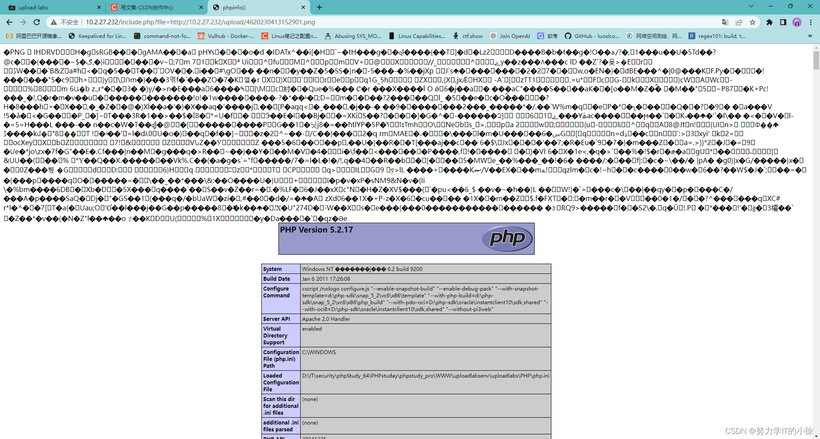This screenshot has width=820, height=439.
Task: Click the Loaded Configuration File path value
Action: tap(426, 376)
